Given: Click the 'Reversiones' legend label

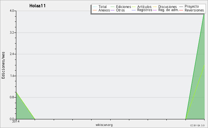Looking at the screenshot, I should (194, 10).
